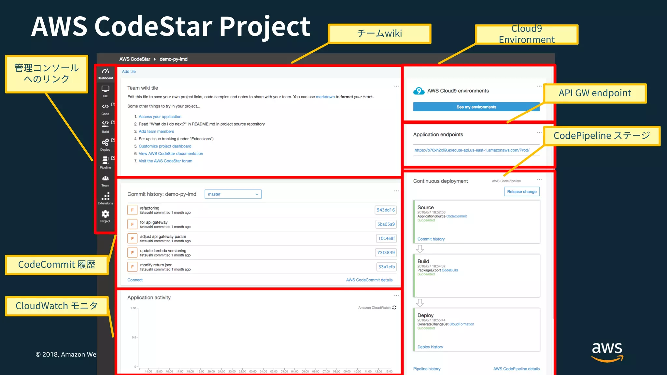Open commit hash 943dd16
The height and width of the screenshot is (375, 667).
tap(386, 210)
